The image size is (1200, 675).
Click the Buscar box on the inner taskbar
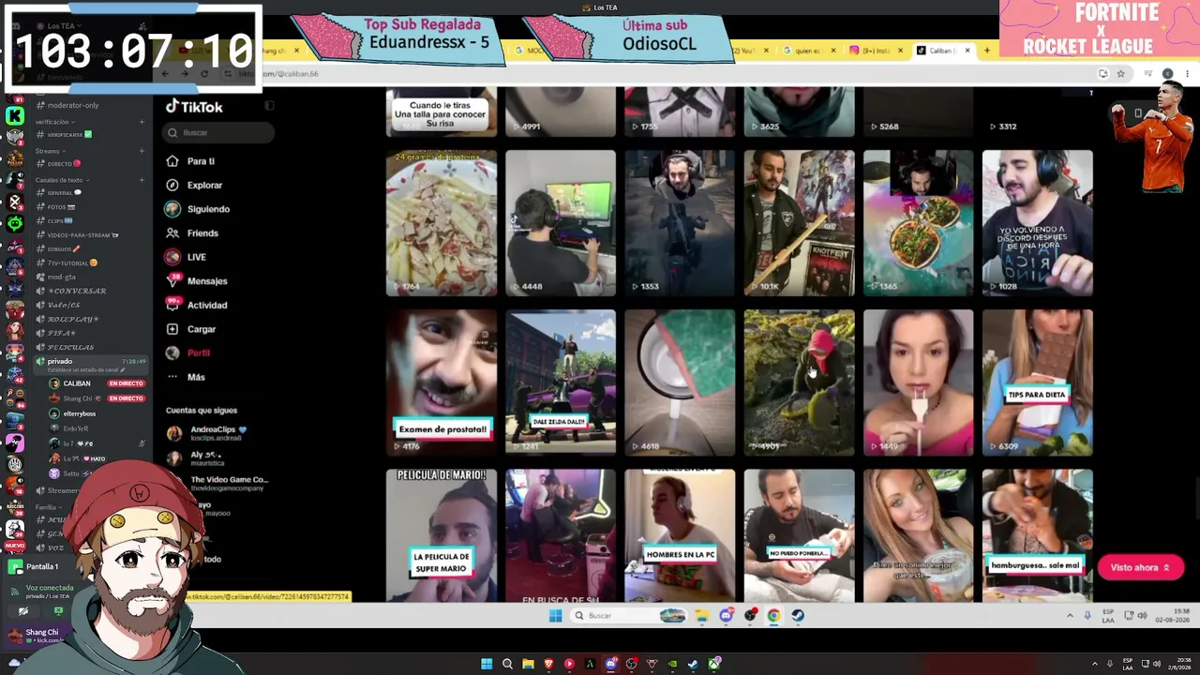(629, 616)
